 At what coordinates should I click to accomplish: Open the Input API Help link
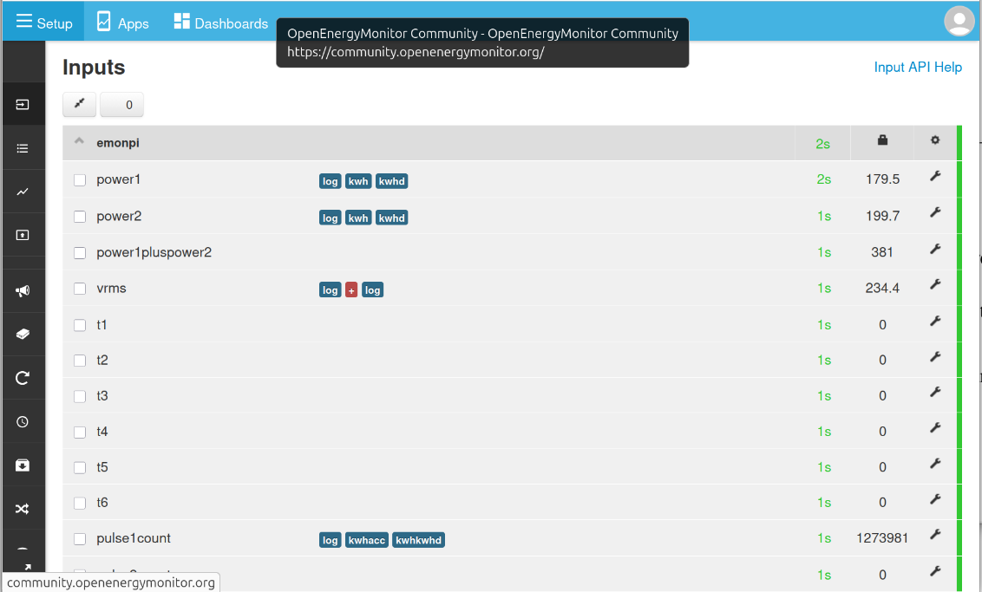pyautogui.click(x=918, y=67)
